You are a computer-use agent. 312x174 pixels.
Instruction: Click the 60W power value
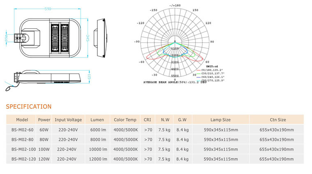[44, 130]
